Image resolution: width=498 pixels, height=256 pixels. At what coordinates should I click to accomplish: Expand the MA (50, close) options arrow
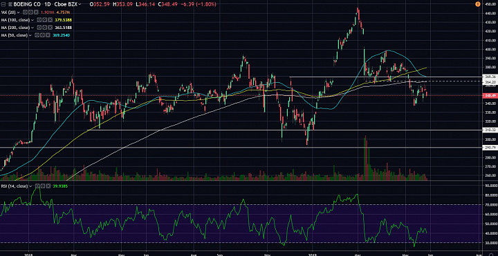click(30, 35)
